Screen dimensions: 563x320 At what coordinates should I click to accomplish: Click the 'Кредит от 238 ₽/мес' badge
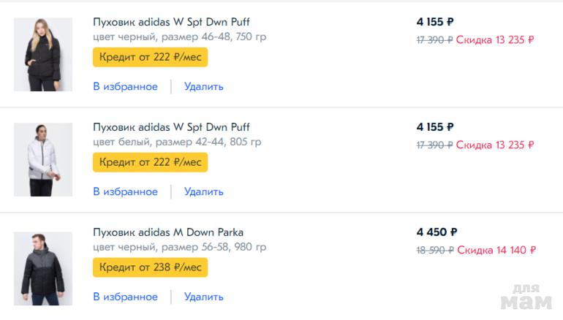click(x=150, y=267)
